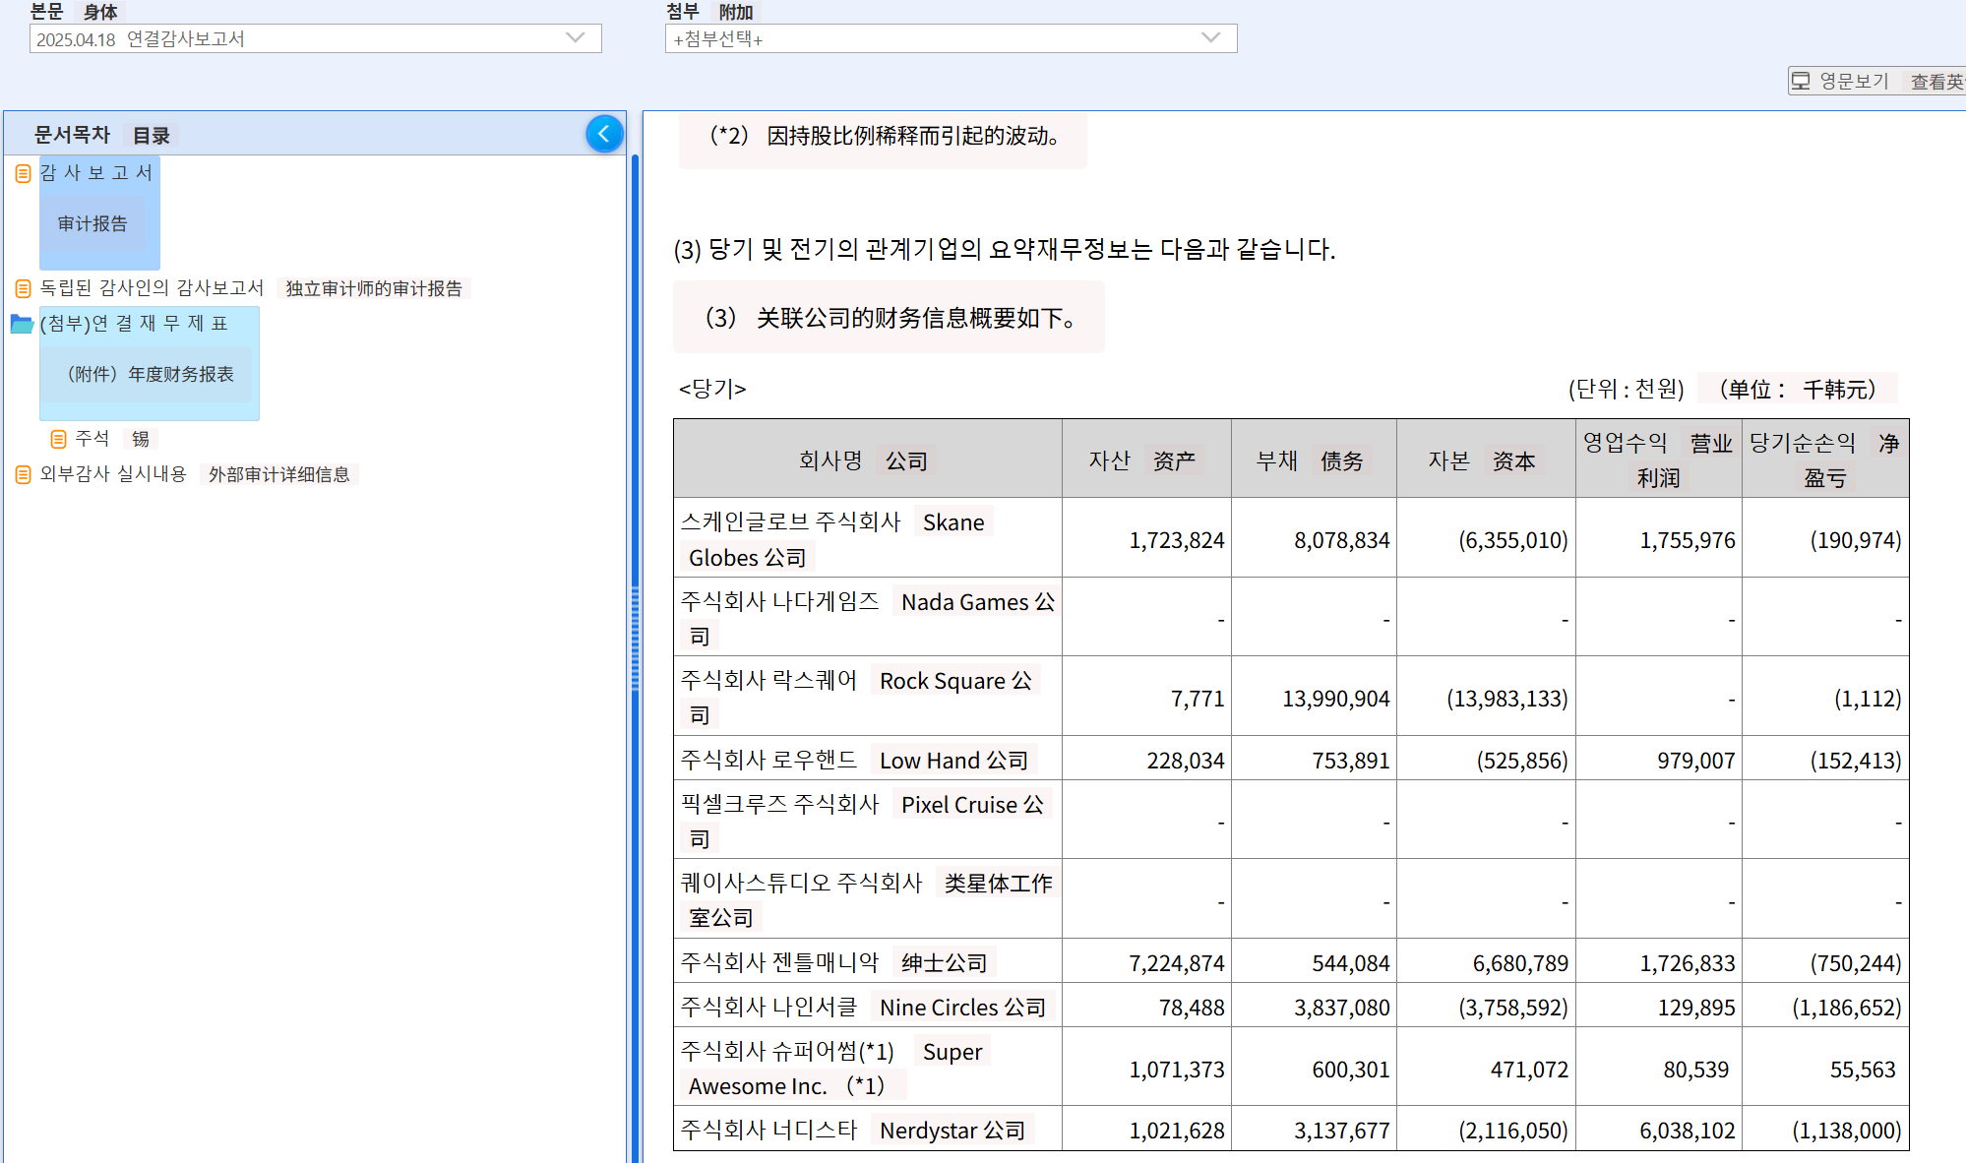Click the (단위 : 천원) unit label
The width and height of the screenshot is (1966, 1163).
[x=1626, y=389]
